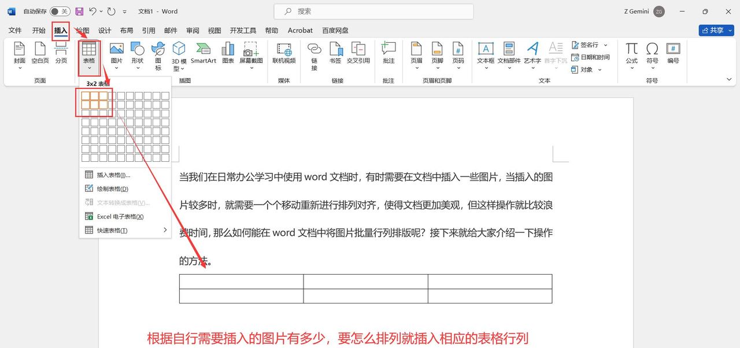This screenshot has width=740, height=348.
Task: Switch to the Layout (布局) tab
Action: tap(127, 31)
